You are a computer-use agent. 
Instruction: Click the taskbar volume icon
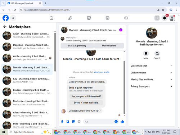coord(153,132)
